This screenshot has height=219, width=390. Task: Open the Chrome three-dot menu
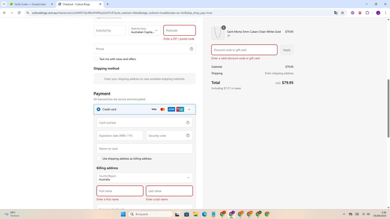385,13
